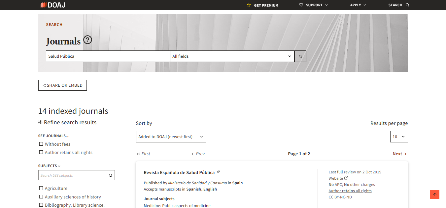Tick the Author retains all rights checkbox

(x=41, y=152)
